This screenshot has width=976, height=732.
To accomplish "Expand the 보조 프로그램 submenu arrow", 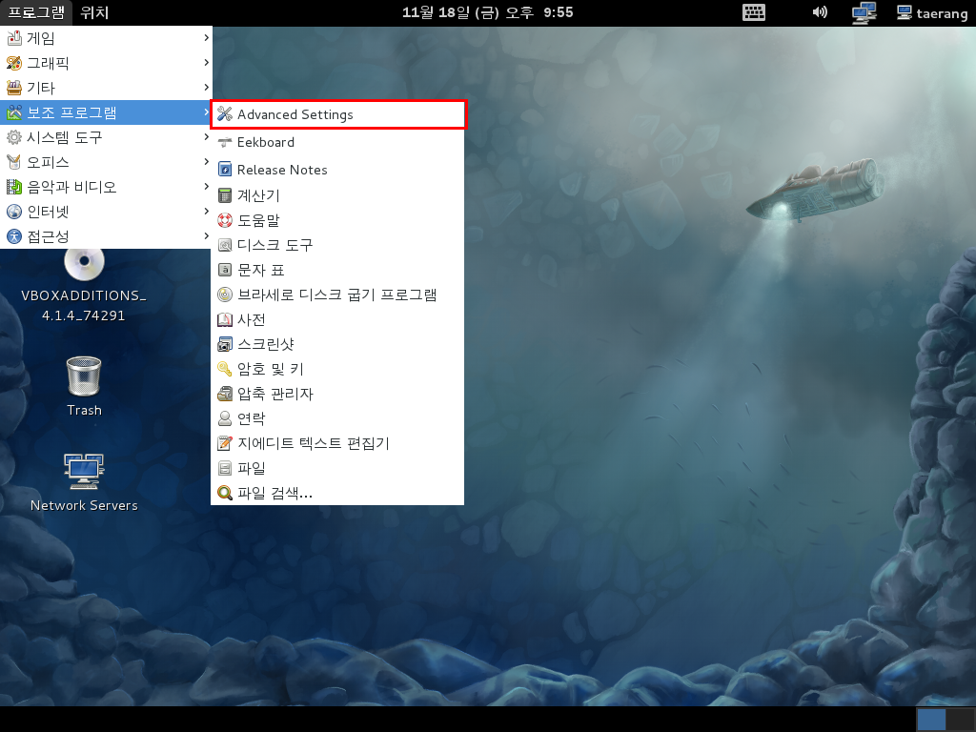I will coord(206,112).
